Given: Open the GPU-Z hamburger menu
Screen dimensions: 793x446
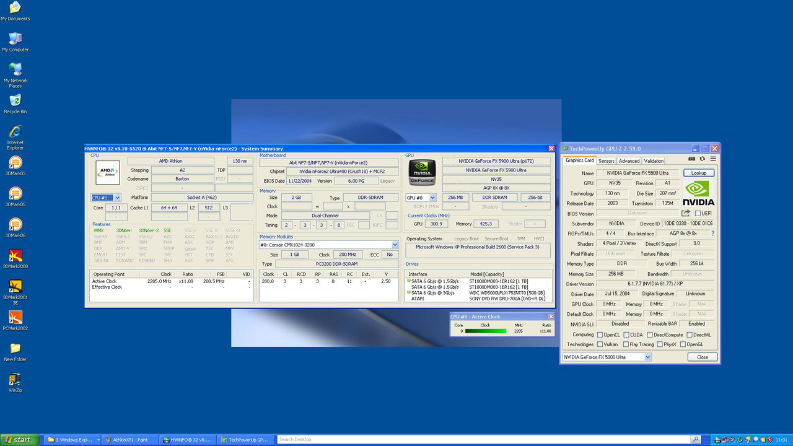Looking at the screenshot, I should pyautogui.click(x=713, y=159).
